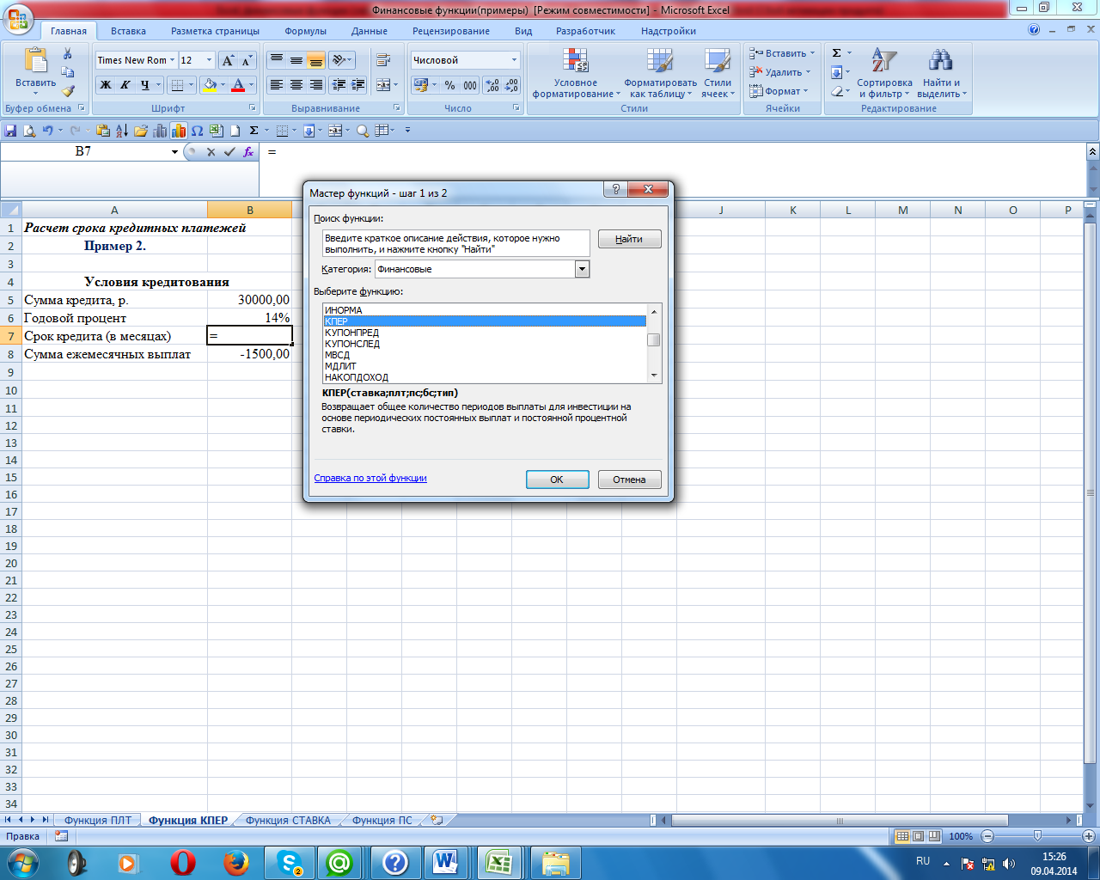Open the font name Times New Roman dropdown

(x=172, y=60)
